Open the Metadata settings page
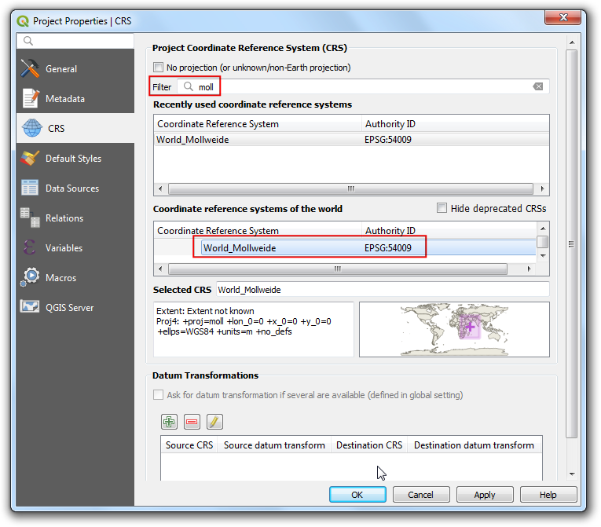 coord(64,99)
